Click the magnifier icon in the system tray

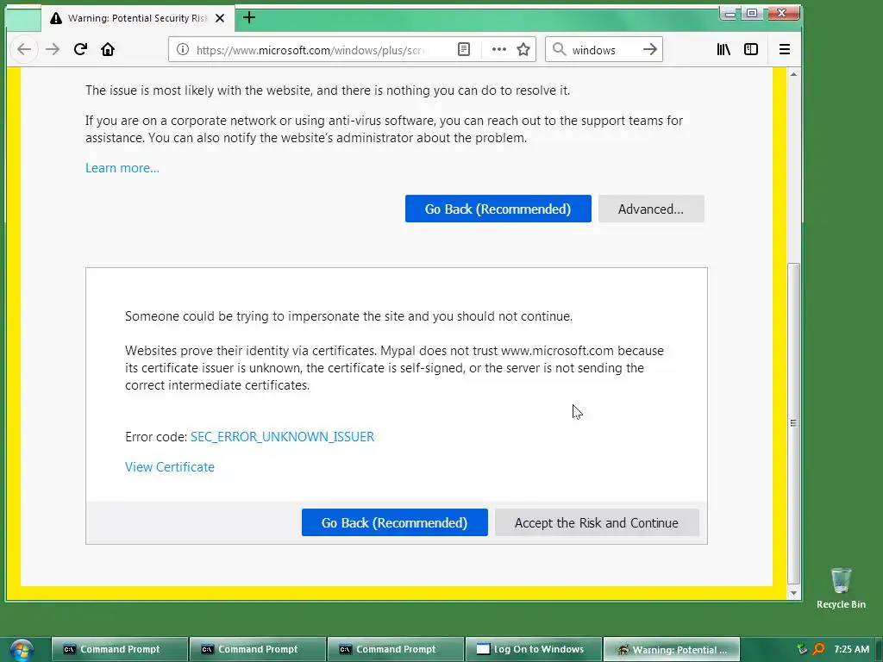coord(818,649)
